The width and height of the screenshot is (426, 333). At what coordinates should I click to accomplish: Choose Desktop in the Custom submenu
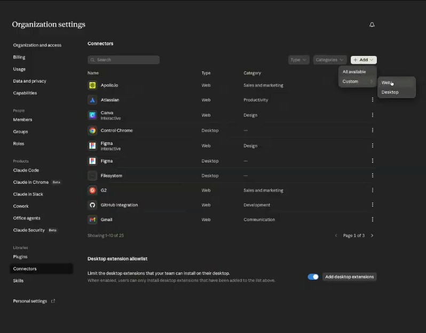[x=397, y=92]
